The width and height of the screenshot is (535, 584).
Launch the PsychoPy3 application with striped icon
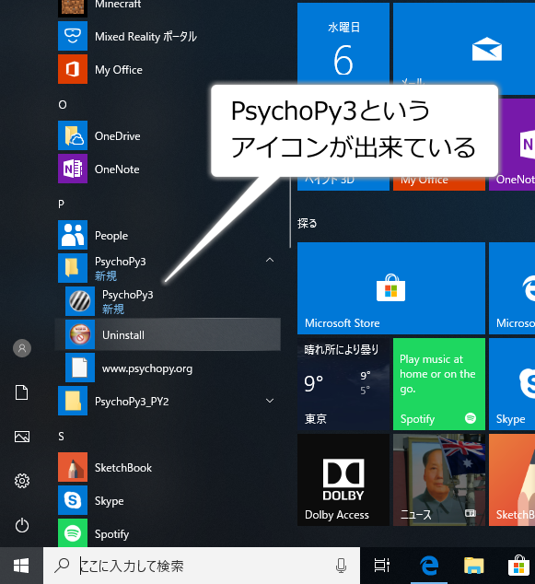point(168,301)
